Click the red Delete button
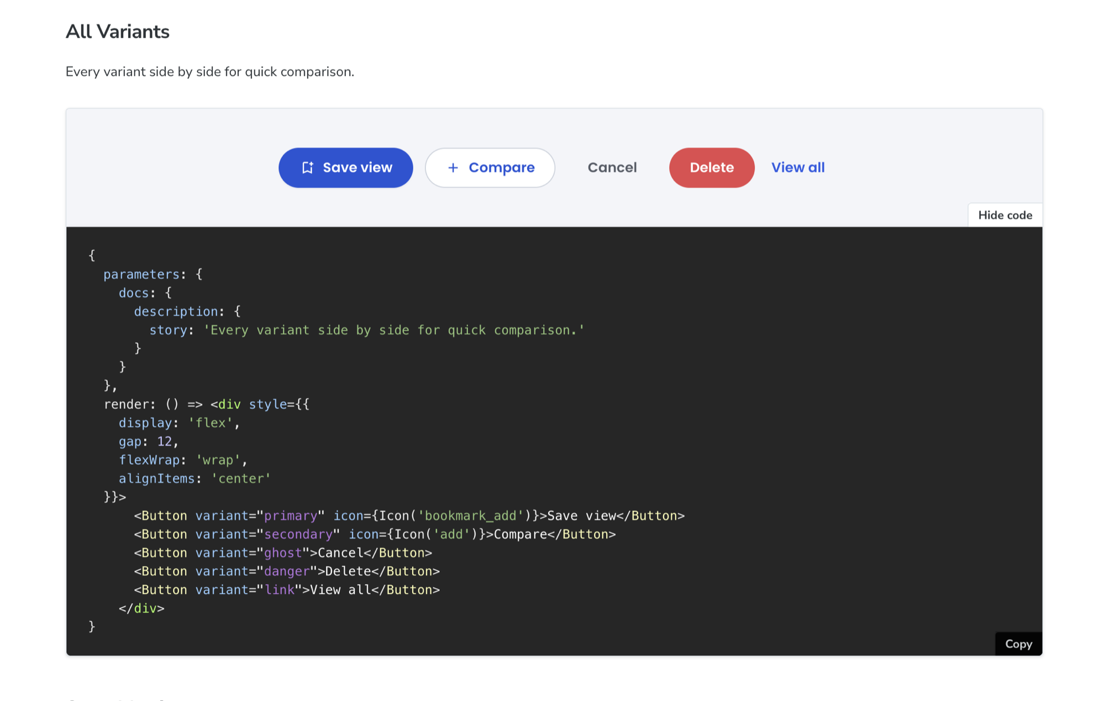Image resolution: width=1105 pixels, height=701 pixels. [x=712, y=168]
